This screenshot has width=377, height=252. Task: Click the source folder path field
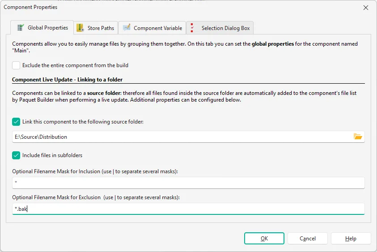tap(179, 137)
